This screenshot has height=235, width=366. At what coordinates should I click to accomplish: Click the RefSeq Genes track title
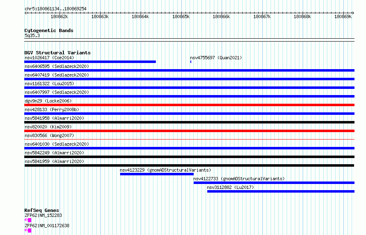pos(42,210)
